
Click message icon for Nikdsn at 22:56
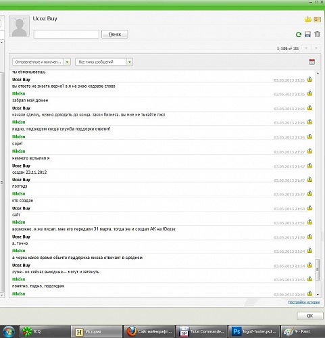(310, 293)
